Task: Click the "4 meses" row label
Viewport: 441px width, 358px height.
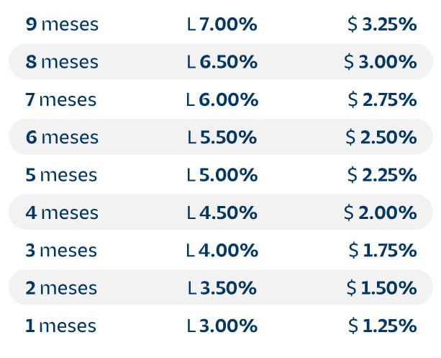Action: click(x=62, y=213)
